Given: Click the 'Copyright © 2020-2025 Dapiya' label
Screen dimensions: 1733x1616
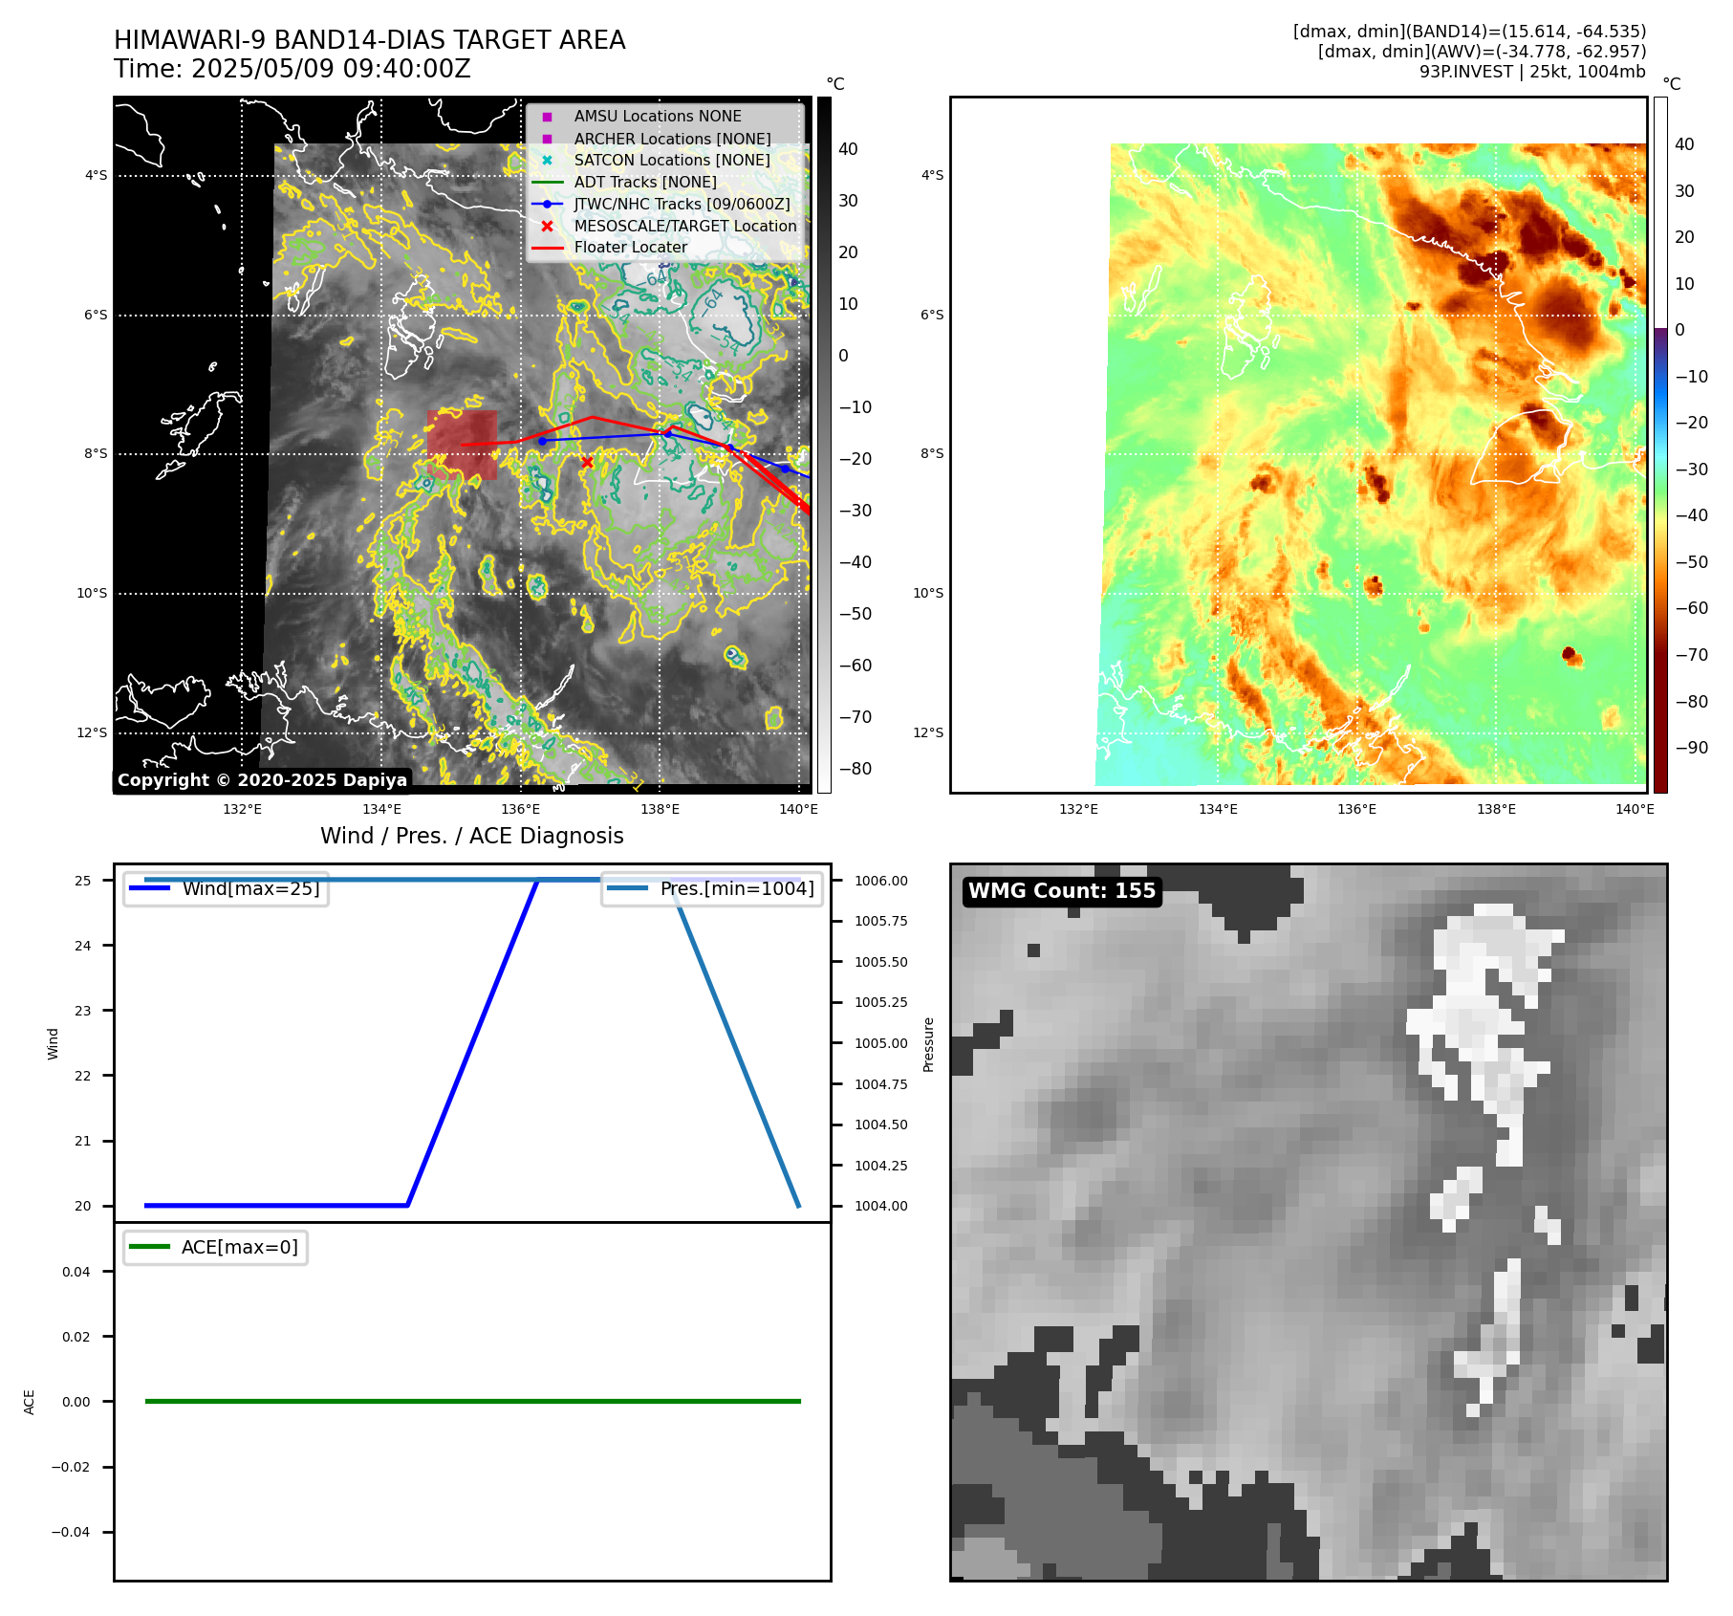Looking at the screenshot, I should pos(262,780).
